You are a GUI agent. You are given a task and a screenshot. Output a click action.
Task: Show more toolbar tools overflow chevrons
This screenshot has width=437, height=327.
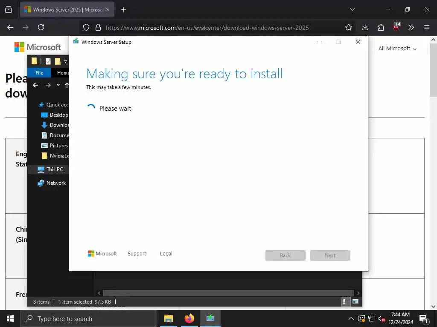pos(411,27)
